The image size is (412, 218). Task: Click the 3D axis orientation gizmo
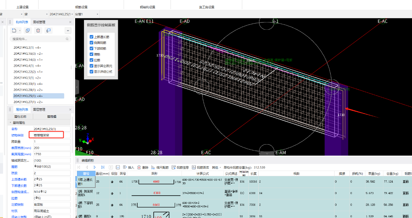point(87,140)
